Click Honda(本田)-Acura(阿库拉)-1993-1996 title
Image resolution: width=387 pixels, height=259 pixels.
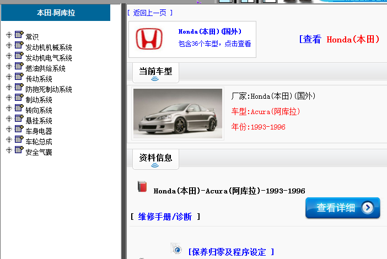[229, 191]
